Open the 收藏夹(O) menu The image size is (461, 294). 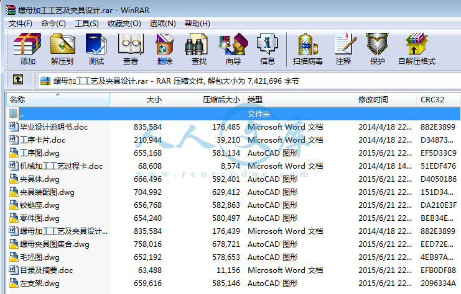point(124,24)
